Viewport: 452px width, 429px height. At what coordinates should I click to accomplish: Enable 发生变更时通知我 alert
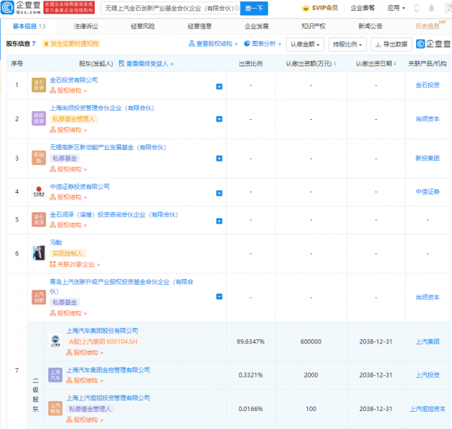click(x=71, y=44)
